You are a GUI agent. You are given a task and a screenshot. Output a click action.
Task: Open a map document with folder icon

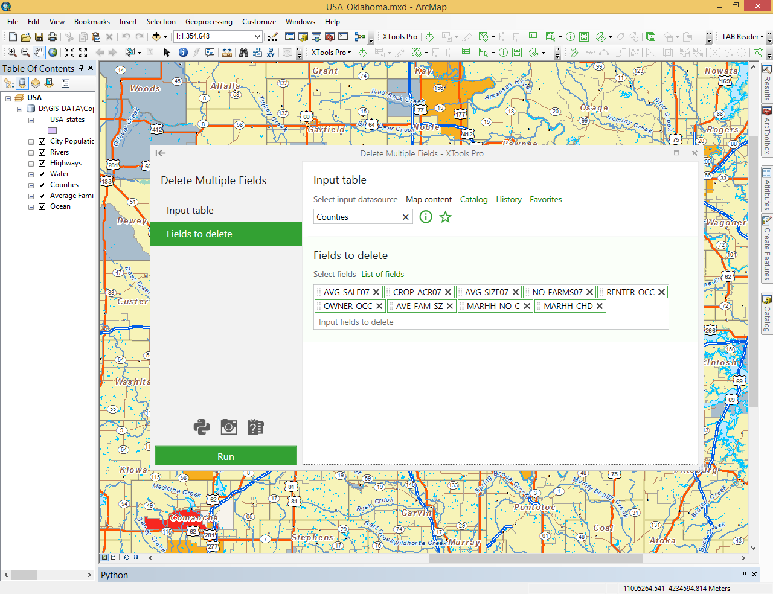[26, 37]
